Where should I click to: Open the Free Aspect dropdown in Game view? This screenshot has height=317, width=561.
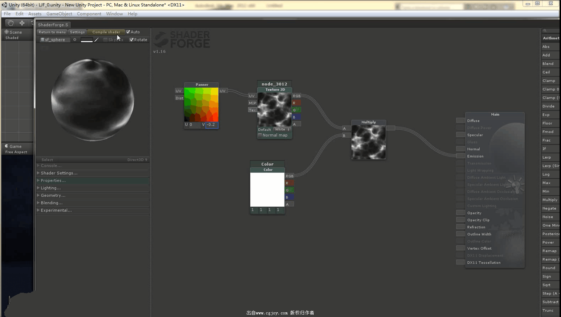16,152
